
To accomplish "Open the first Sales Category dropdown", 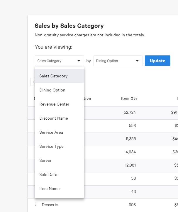I will click(59, 61).
